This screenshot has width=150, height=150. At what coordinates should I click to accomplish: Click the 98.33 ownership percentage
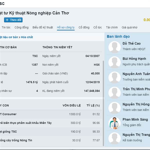tap(96, 132)
